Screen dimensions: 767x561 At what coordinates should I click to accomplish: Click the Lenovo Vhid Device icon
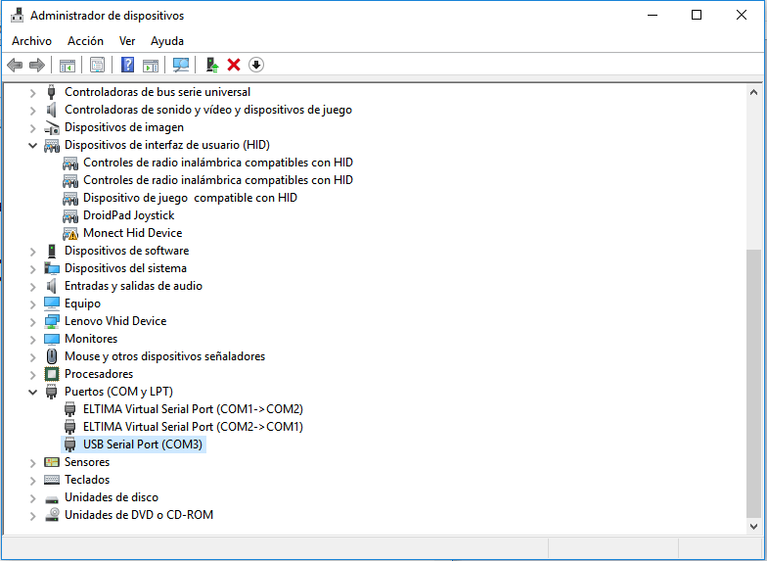tap(51, 321)
